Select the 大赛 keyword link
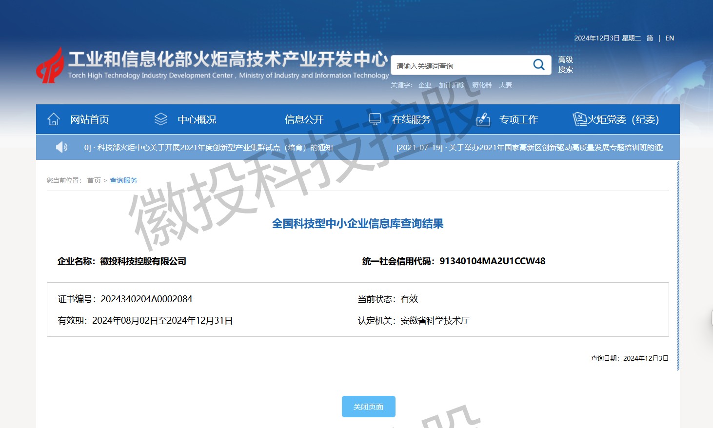 [x=506, y=85]
